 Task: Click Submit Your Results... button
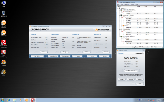(131, 71)
